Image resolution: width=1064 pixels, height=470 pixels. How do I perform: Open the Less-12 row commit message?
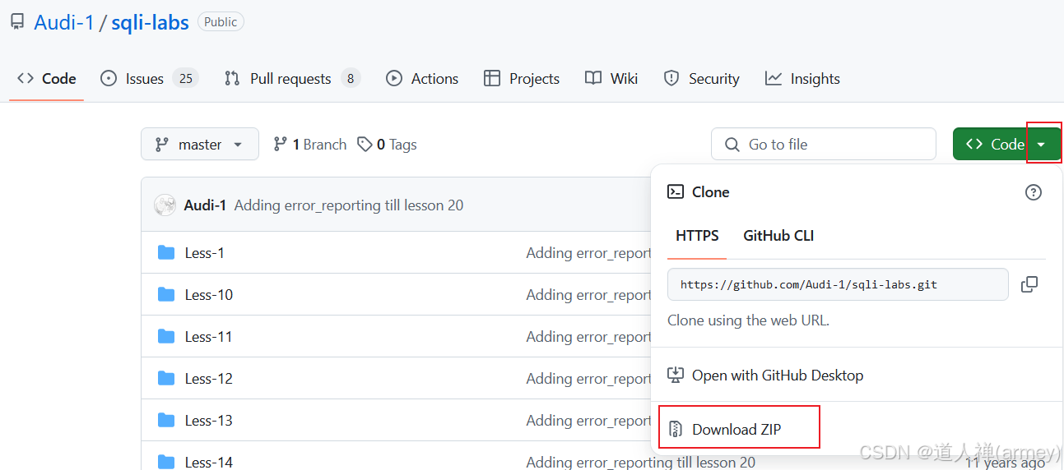tap(588, 379)
